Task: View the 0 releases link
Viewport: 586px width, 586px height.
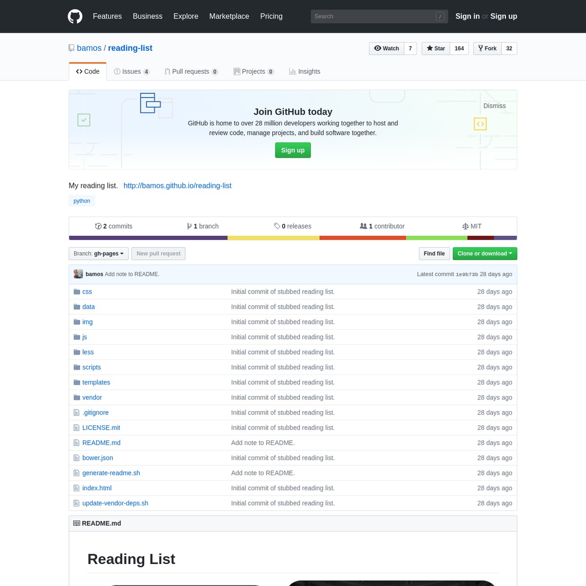Action: click(293, 226)
